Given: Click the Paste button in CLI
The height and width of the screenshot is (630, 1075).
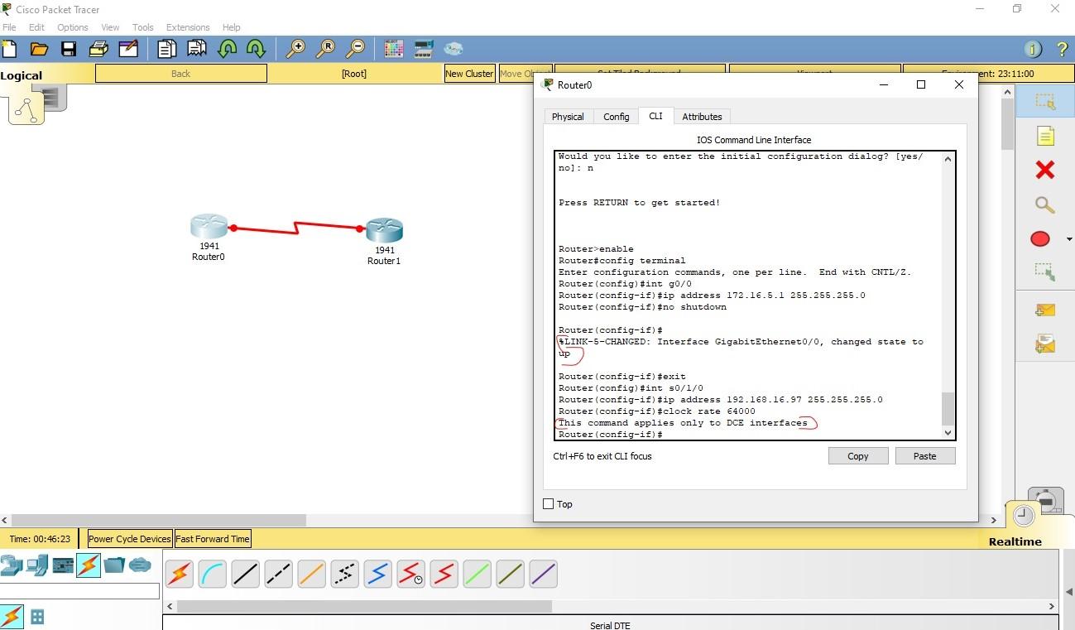Looking at the screenshot, I should tap(925, 456).
